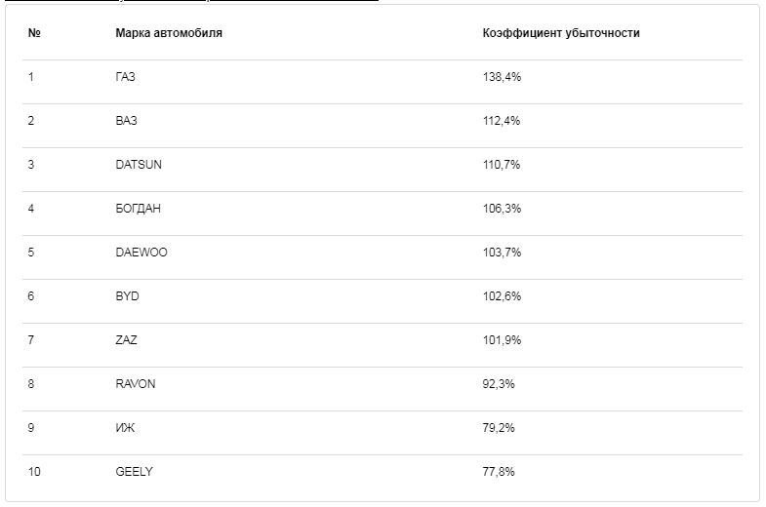Select the ZAZ brand cell
Screen dimensions: 766x507
(x=127, y=340)
